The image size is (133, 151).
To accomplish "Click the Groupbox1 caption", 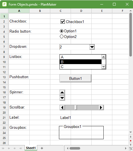I will click(x=72, y=127).
